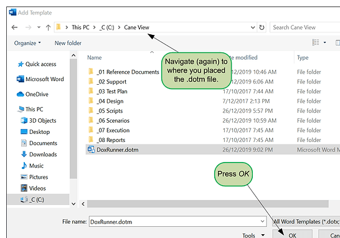Image resolution: width=340 pixels, height=238 pixels.
Task: Focus the Search Cane View box
Action: coord(305,27)
